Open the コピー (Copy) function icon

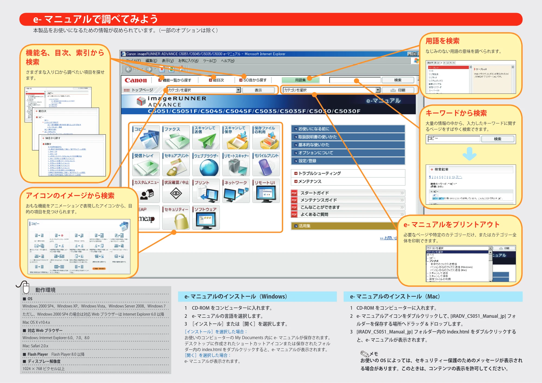pos(146,137)
